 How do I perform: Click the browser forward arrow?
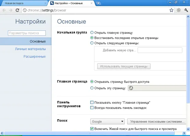[11, 10]
